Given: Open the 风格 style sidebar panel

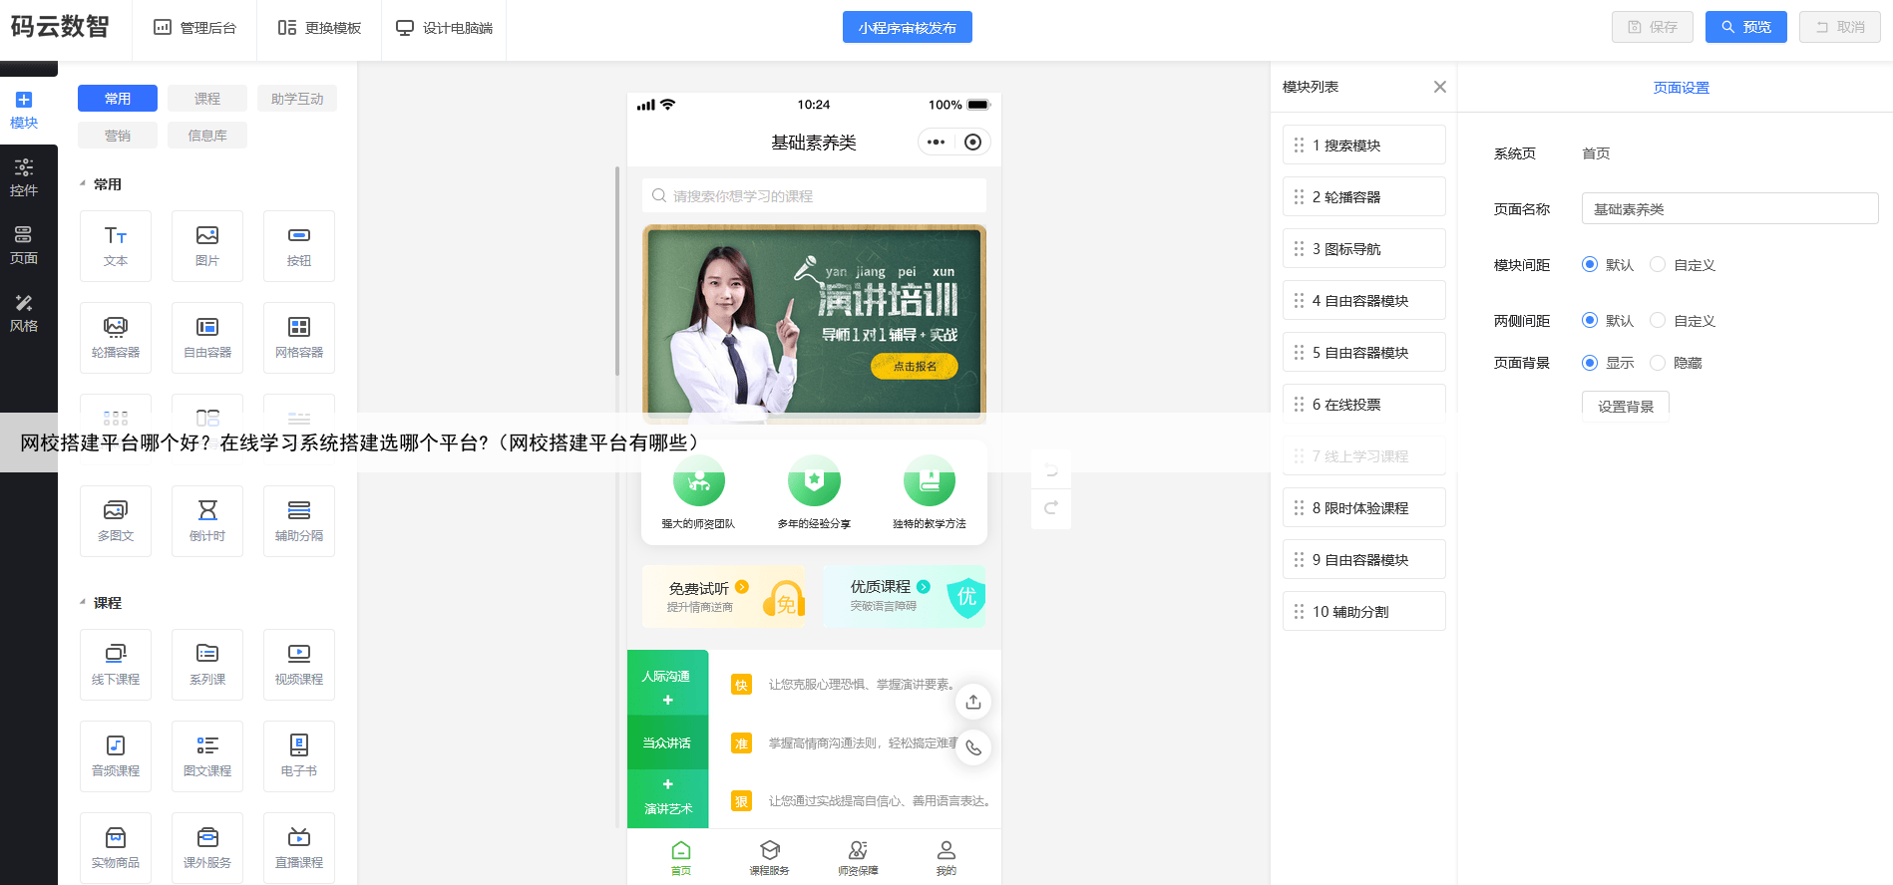Looking at the screenshot, I should point(24,313).
